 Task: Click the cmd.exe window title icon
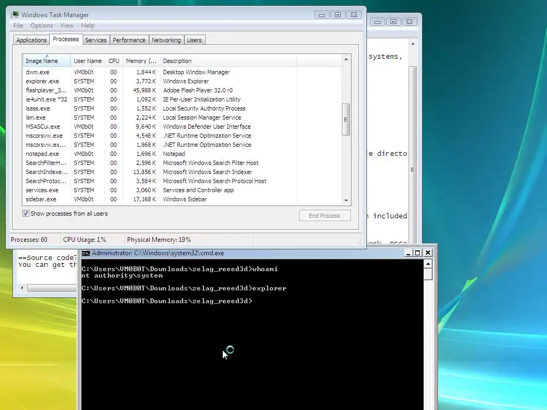click(86, 253)
